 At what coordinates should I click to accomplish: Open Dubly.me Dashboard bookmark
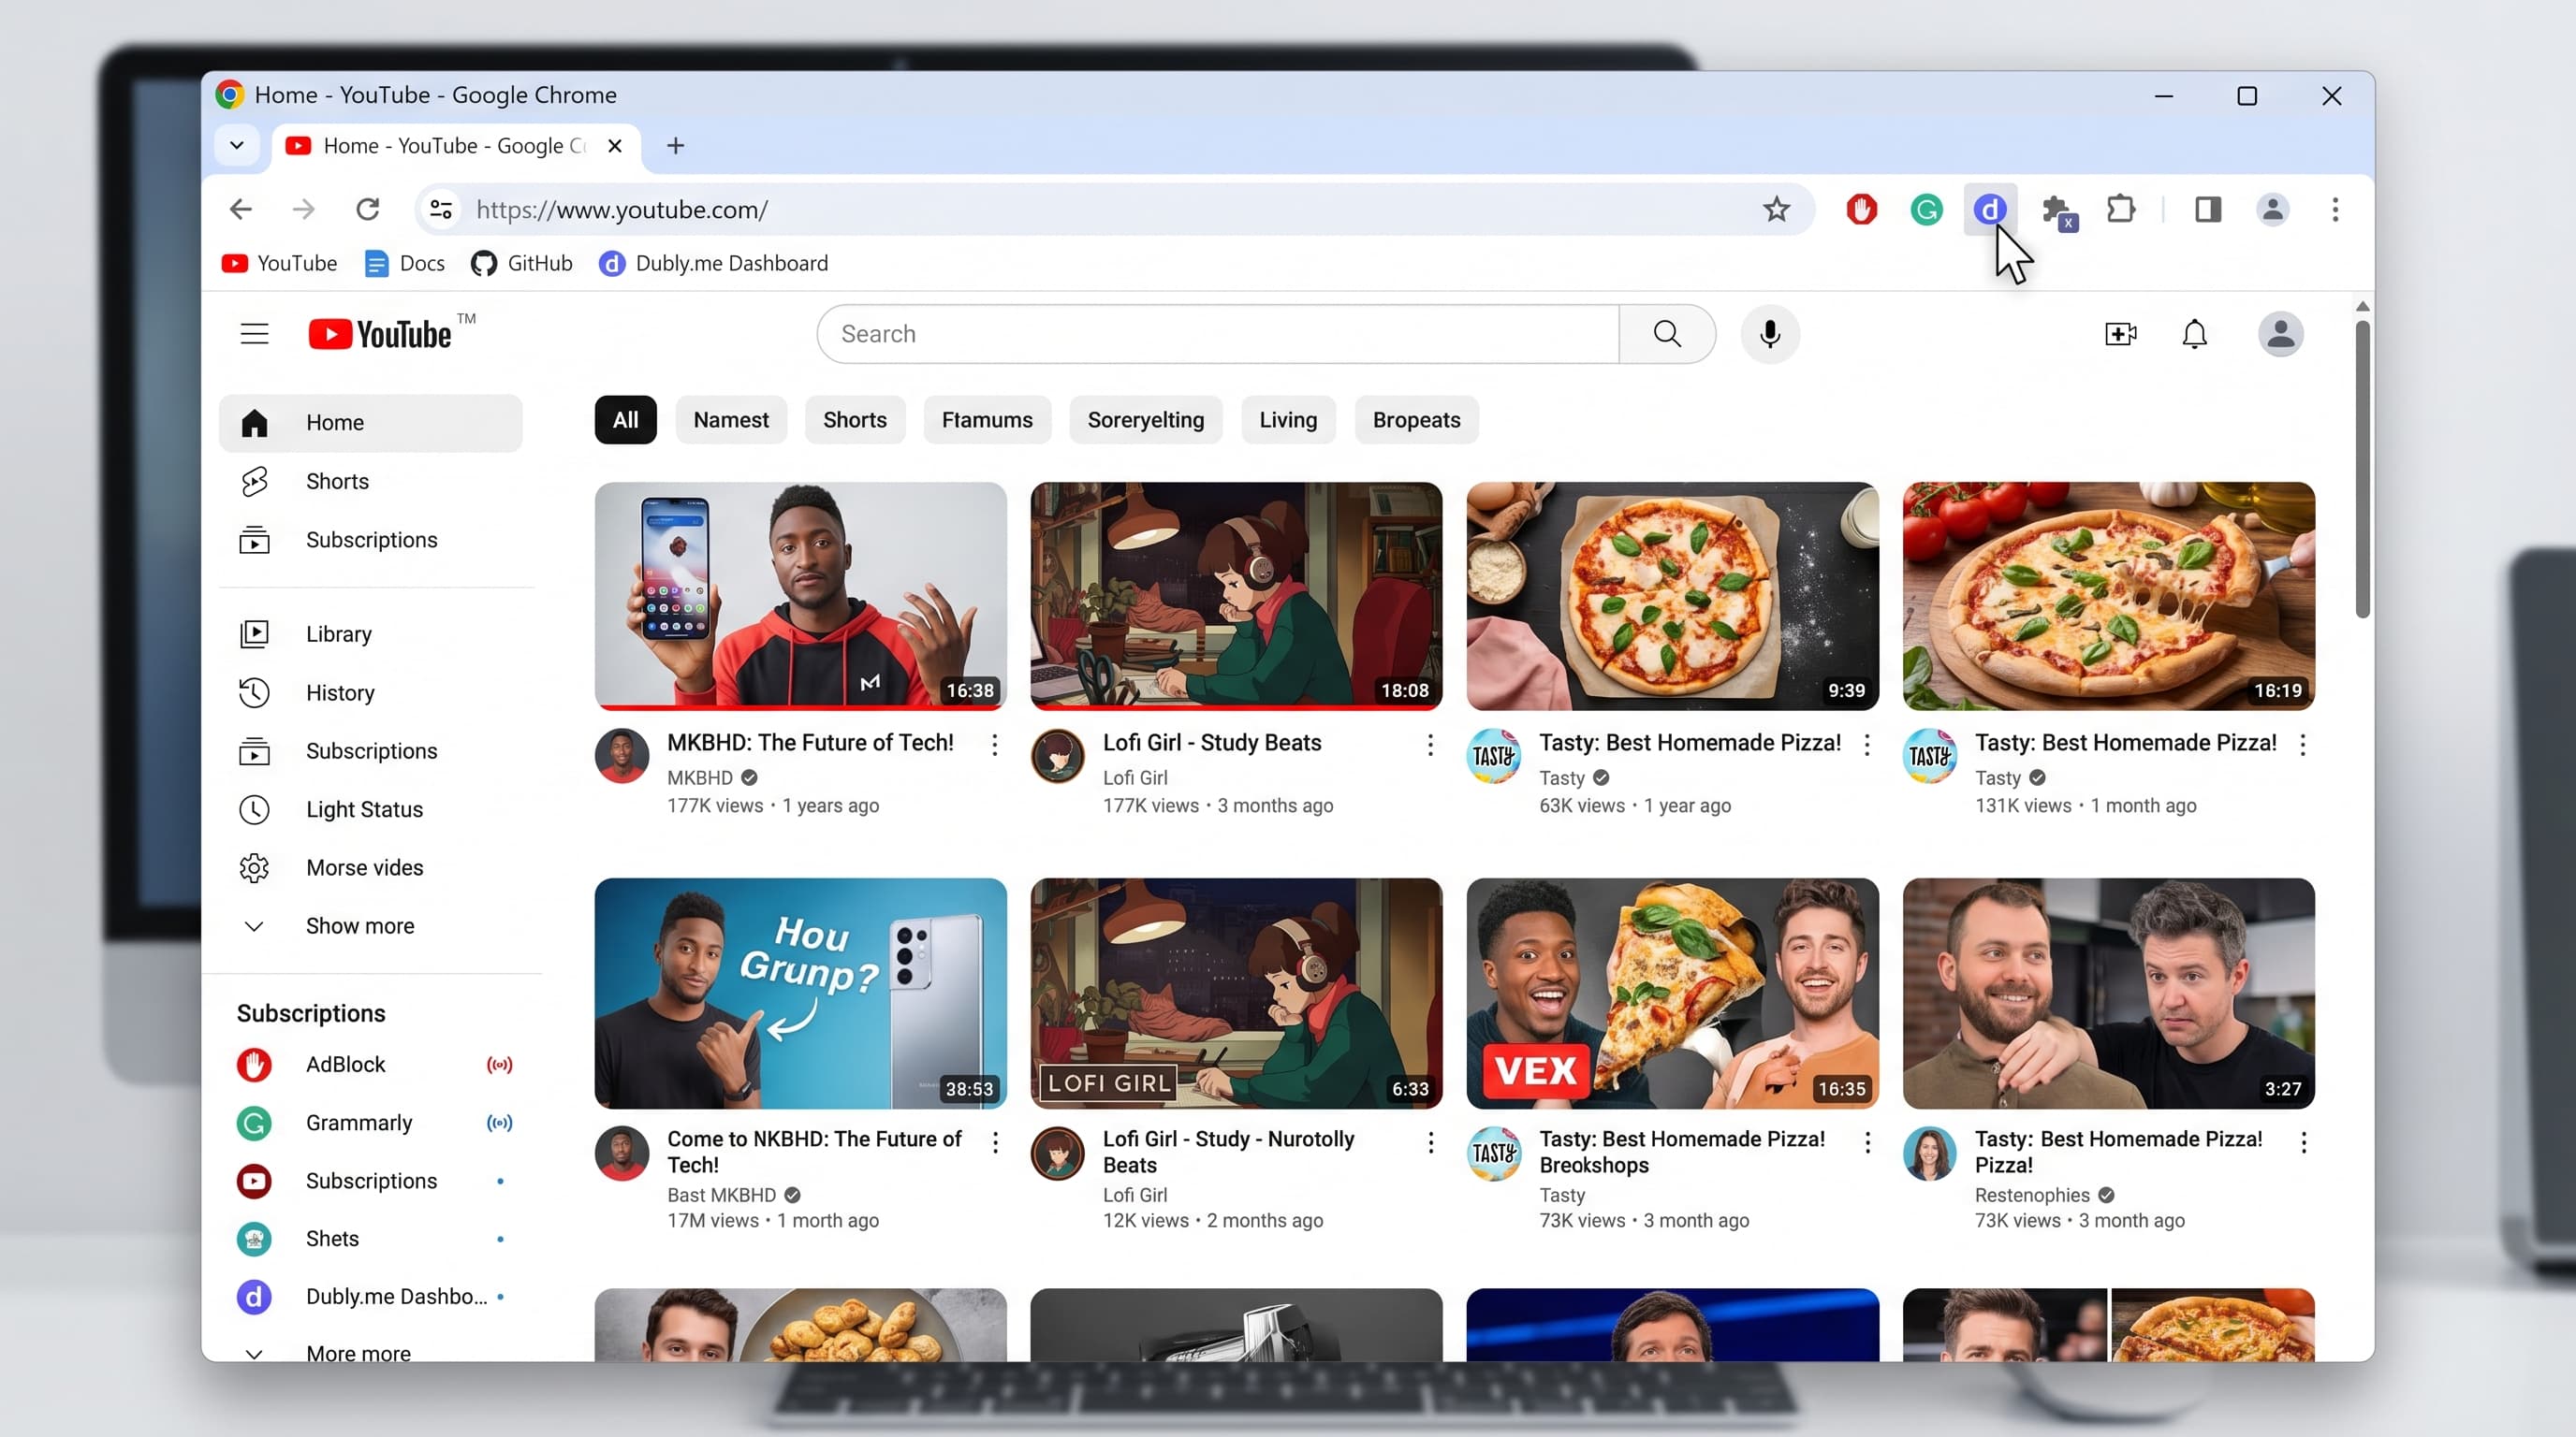[x=714, y=264]
